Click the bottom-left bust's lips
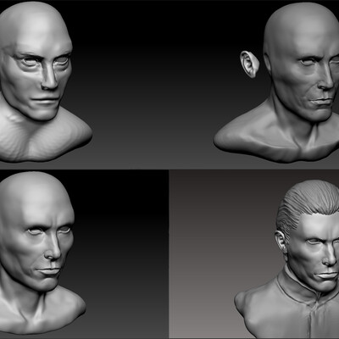The width and height of the screenshot is (339, 339). (49, 272)
